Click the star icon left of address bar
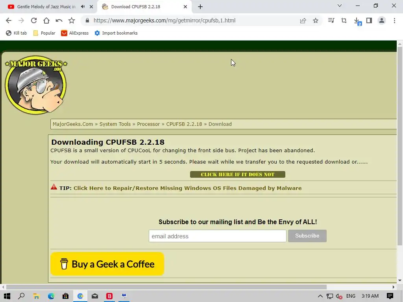The height and width of the screenshot is (302, 403). point(72,20)
